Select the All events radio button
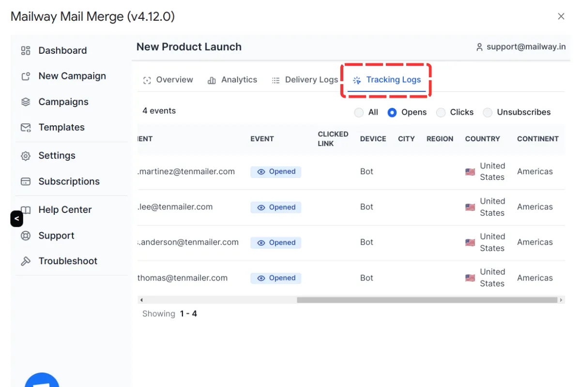581x387 pixels. click(x=359, y=113)
